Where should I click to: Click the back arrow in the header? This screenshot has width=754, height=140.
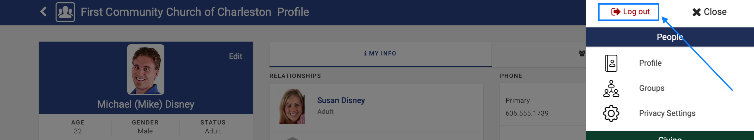(43, 12)
